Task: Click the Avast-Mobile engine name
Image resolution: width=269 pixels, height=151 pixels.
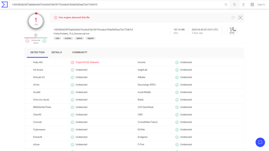Action: pos(144,92)
